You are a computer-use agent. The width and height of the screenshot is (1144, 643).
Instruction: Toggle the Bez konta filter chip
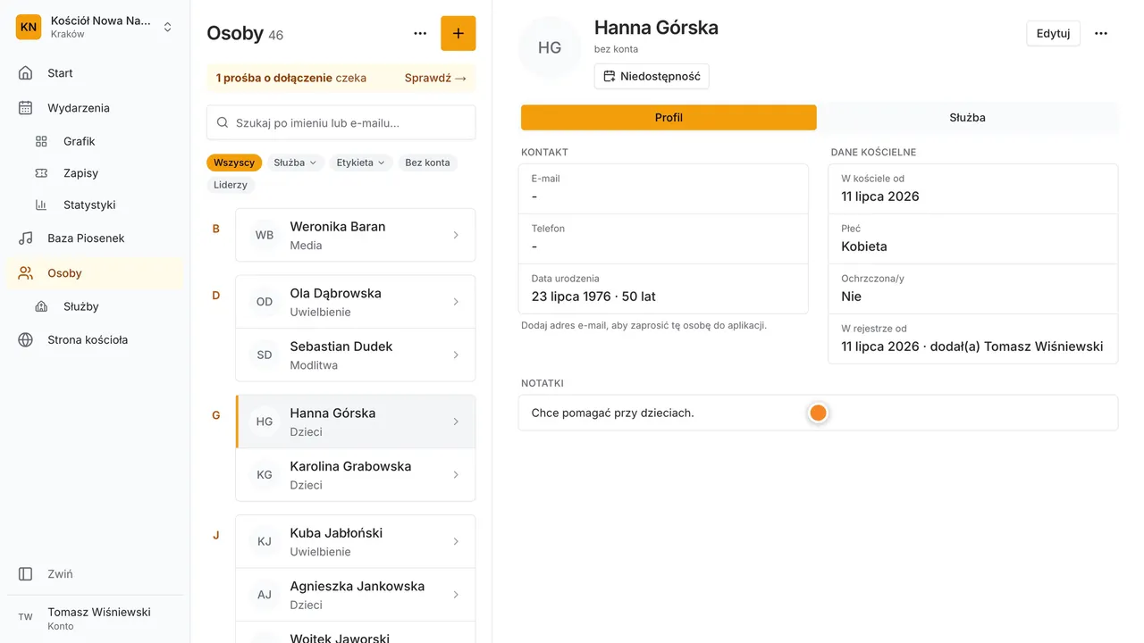point(427,163)
